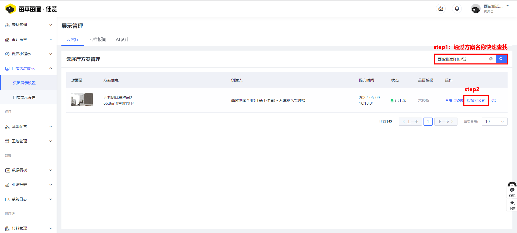
Task: Switch to the 云展厅 tab
Action: click(x=73, y=40)
